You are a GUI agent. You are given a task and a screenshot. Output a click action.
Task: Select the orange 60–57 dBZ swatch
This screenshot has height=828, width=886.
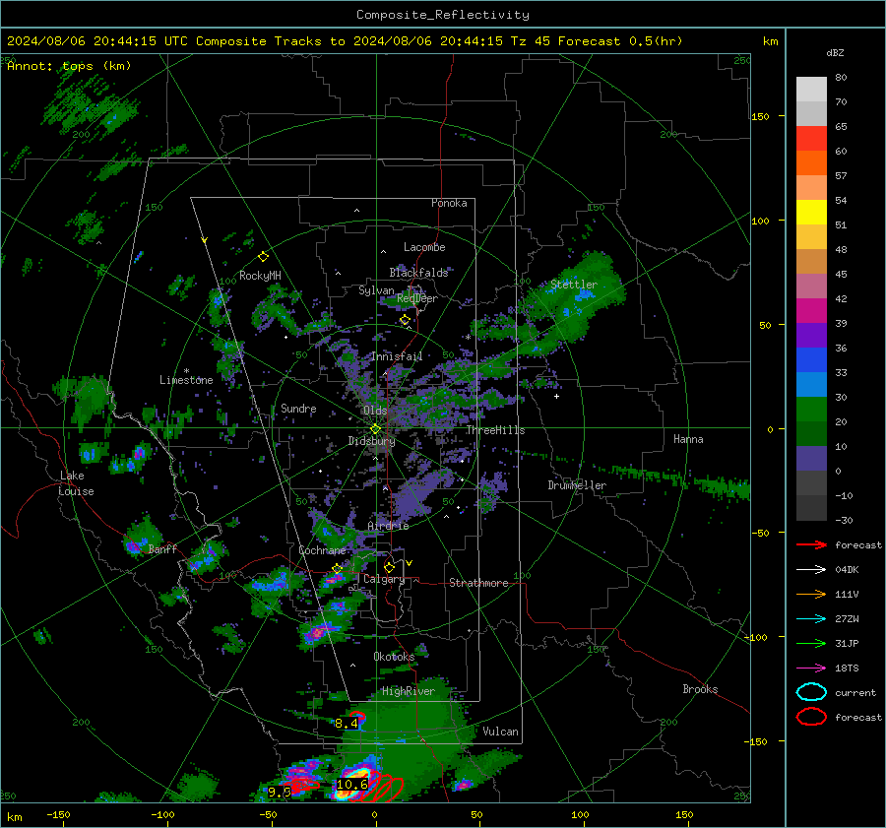pos(811,163)
